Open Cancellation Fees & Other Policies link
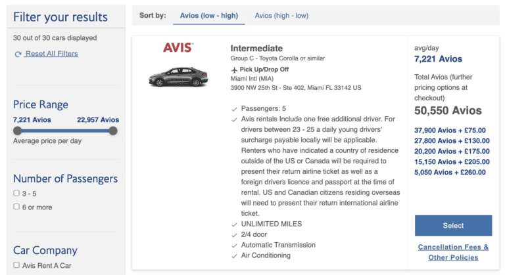The image size is (505, 275). (x=453, y=252)
